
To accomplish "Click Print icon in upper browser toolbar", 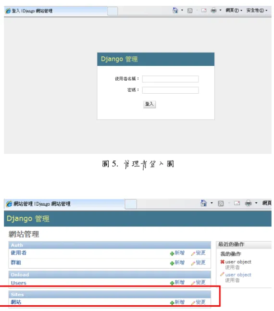I will pyautogui.click(x=213, y=10).
